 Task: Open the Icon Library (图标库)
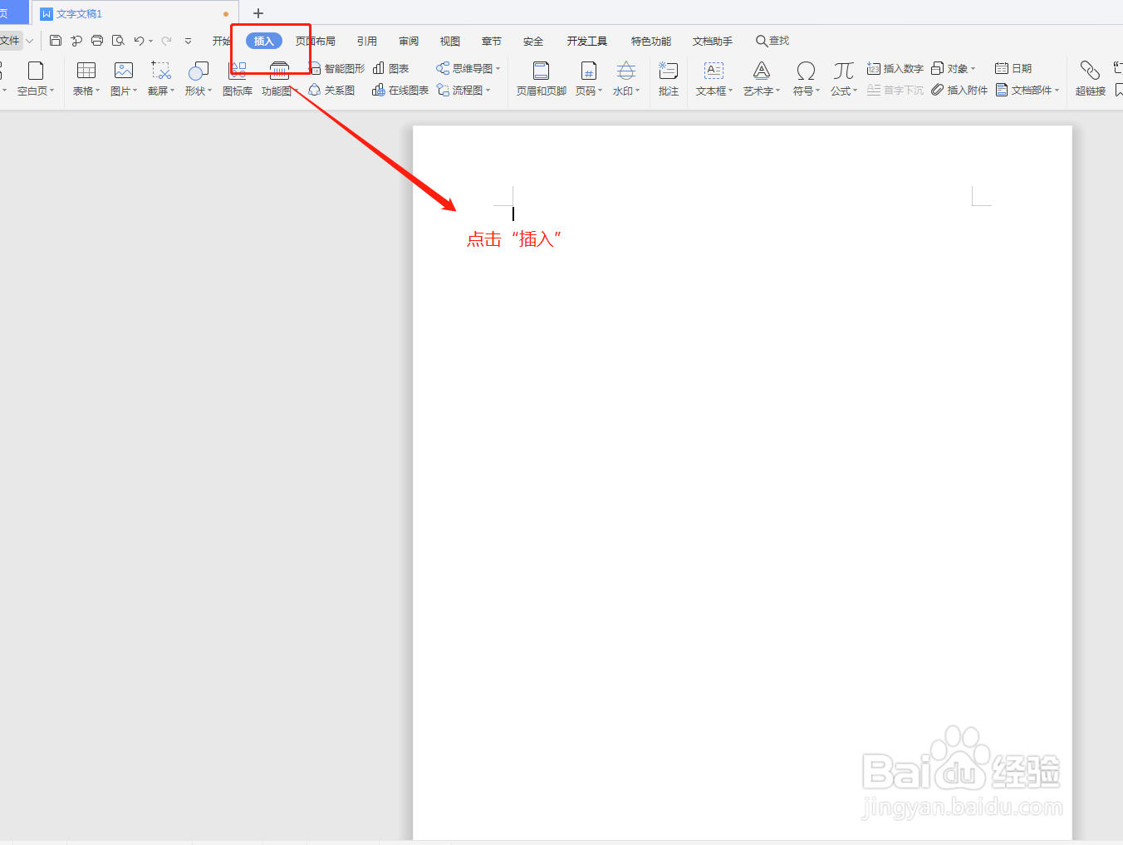click(238, 79)
